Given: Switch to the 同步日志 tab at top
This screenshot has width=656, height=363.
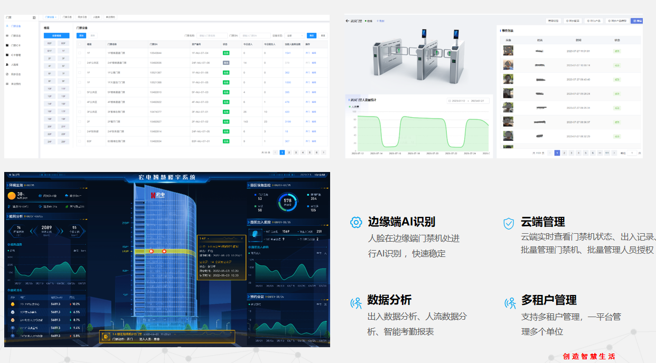Looking at the screenshot, I should point(83,17).
